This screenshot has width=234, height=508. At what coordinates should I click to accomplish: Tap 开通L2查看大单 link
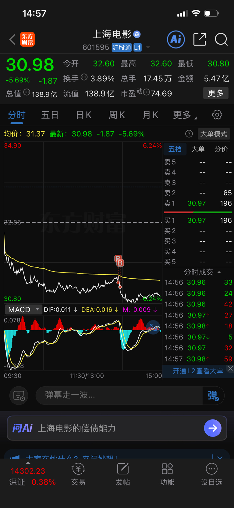point(198,371)
